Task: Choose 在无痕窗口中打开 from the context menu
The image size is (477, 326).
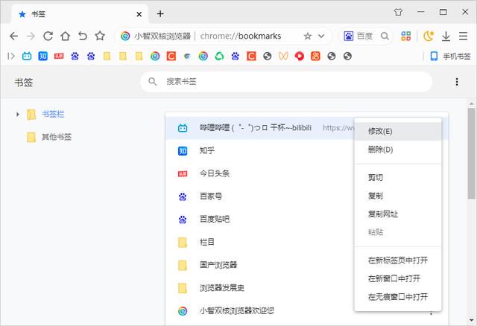Action: (398, 297)
